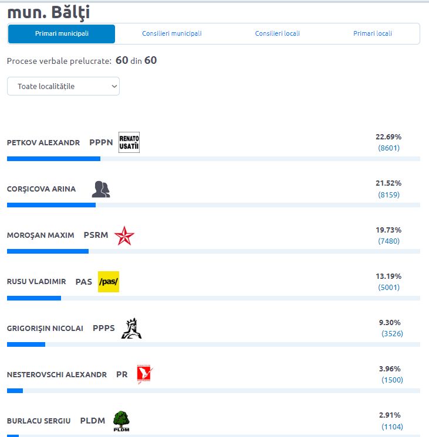The width and height of the screenshot is (429, 437).
Task: Click the PSRM red star logo
Action: click(x=124, y=235)
